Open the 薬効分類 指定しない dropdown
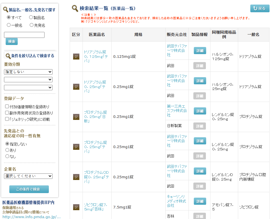This screenshot has width=271, height=219. [x=28, y=72]
